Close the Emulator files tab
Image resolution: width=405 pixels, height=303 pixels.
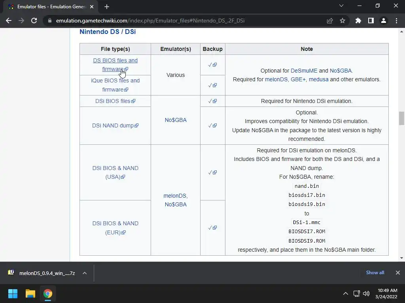coord(92,7)
